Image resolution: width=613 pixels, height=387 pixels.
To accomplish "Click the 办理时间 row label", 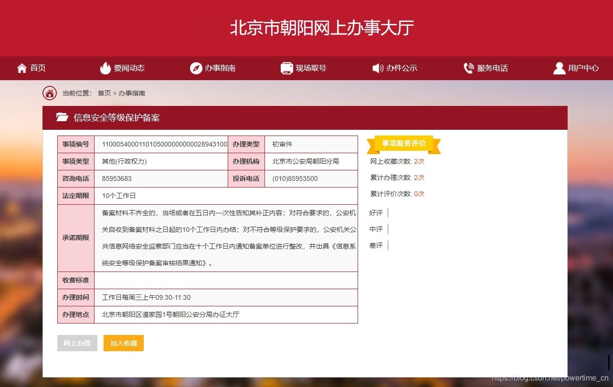I will tap(75, 297).
